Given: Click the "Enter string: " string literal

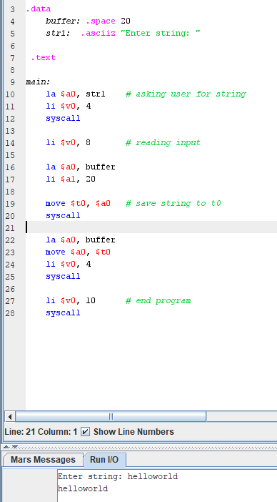Looking at the screenshot, I should coord(161,34).
